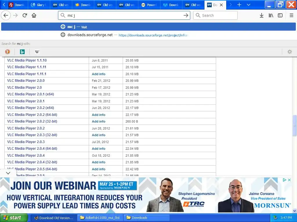The image size is (297, 222).
Task: Switch to AdbeRdr11000_mui_Std taskbar folder
Action: point(100,218)
